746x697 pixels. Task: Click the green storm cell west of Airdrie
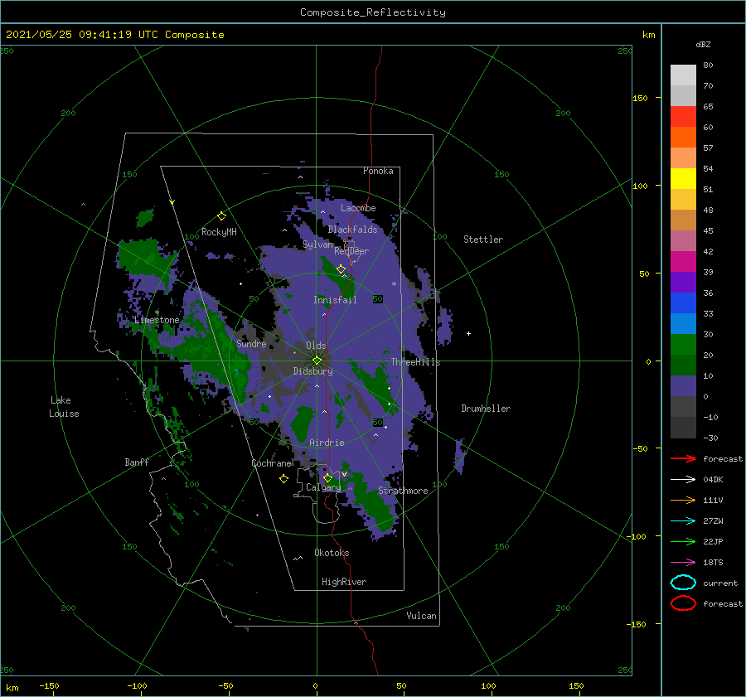click(x=302, y=423)
